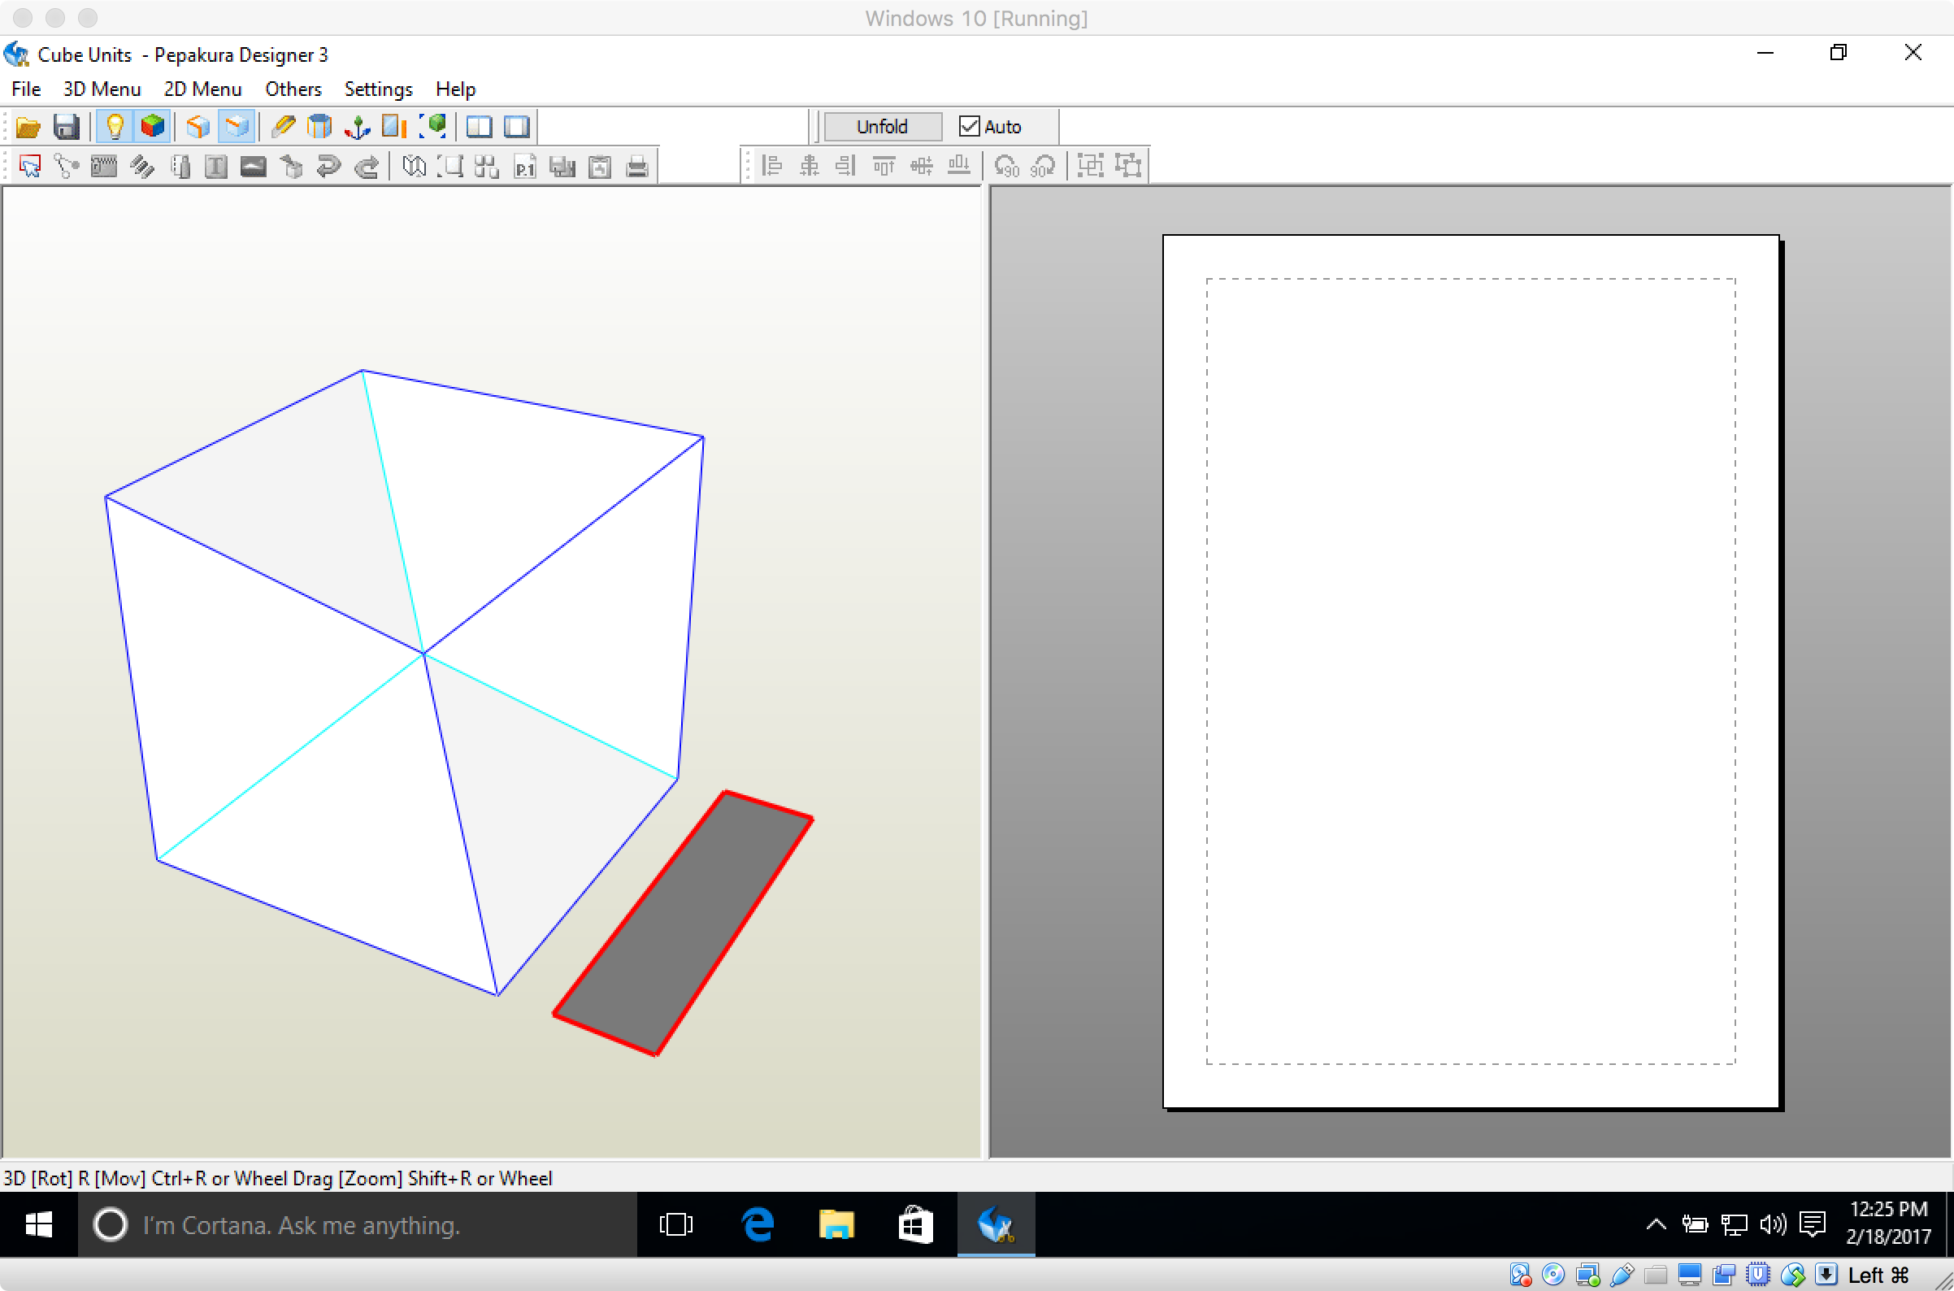The image size is (1954, 1291).
Task: Toggle the colored cube texture button
Action: point(153,127)
